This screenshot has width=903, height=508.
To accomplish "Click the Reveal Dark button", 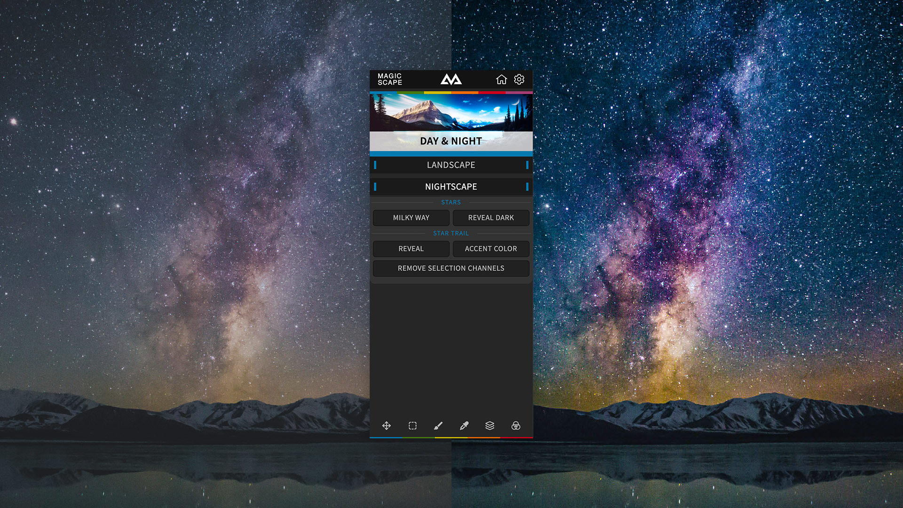I will [491, 218].
